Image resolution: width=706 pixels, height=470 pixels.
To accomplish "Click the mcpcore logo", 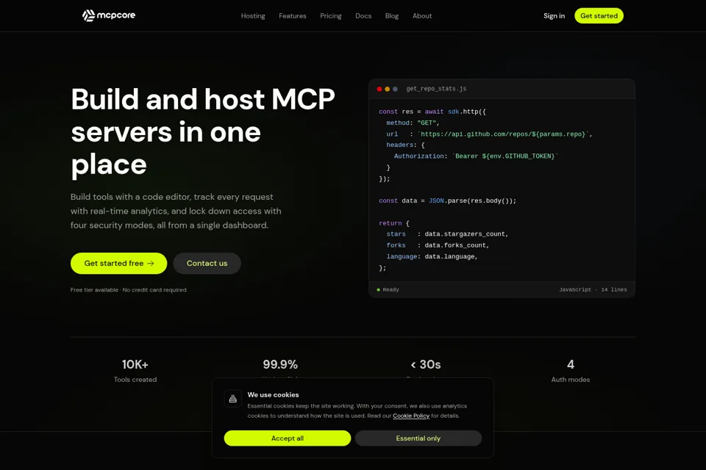I will click(x=109, y=15).
